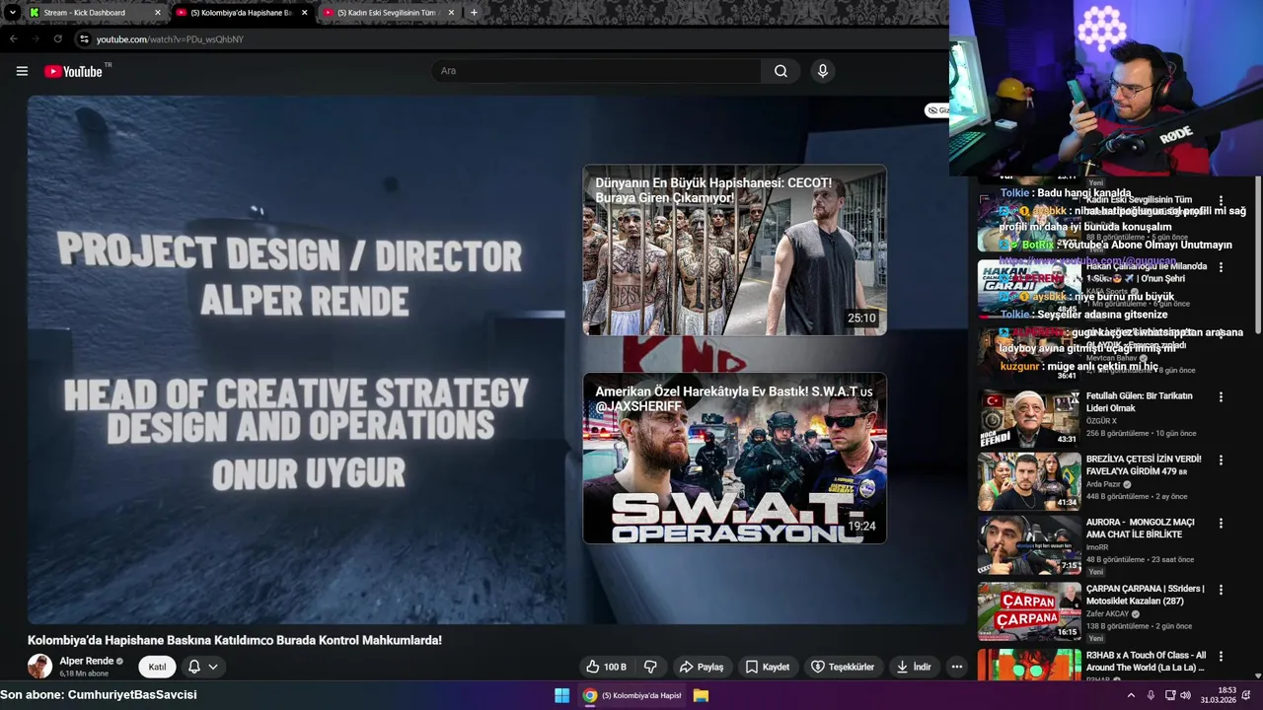Activate voice search microphone
Viewport: 1263px width, 710px height.
[823, 71]
